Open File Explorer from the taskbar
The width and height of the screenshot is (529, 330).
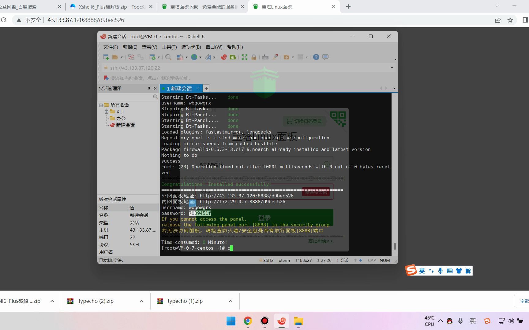(x=298, y=321)
